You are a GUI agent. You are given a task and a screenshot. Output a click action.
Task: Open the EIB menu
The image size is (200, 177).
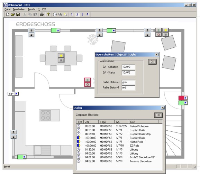[44, 9]
